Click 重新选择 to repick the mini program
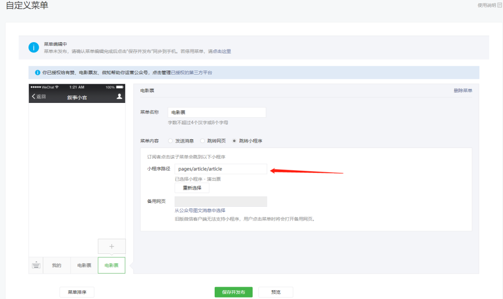 (192, 188)
